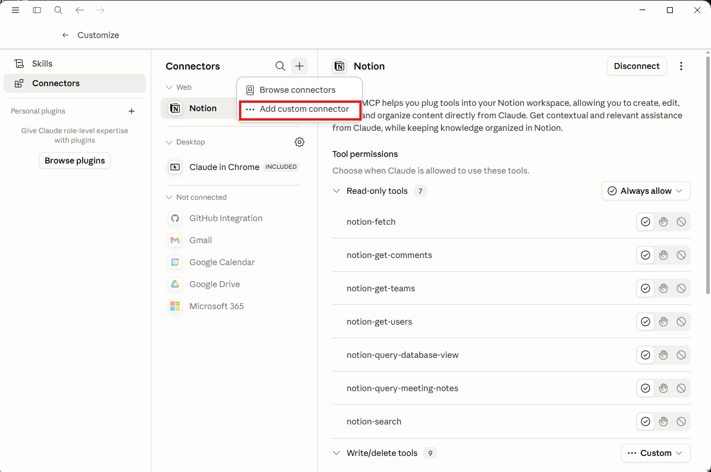The height and width of the screenshot is (472, 711).
Task: Select Connectors in the sidebar
Action: [75, 83]
